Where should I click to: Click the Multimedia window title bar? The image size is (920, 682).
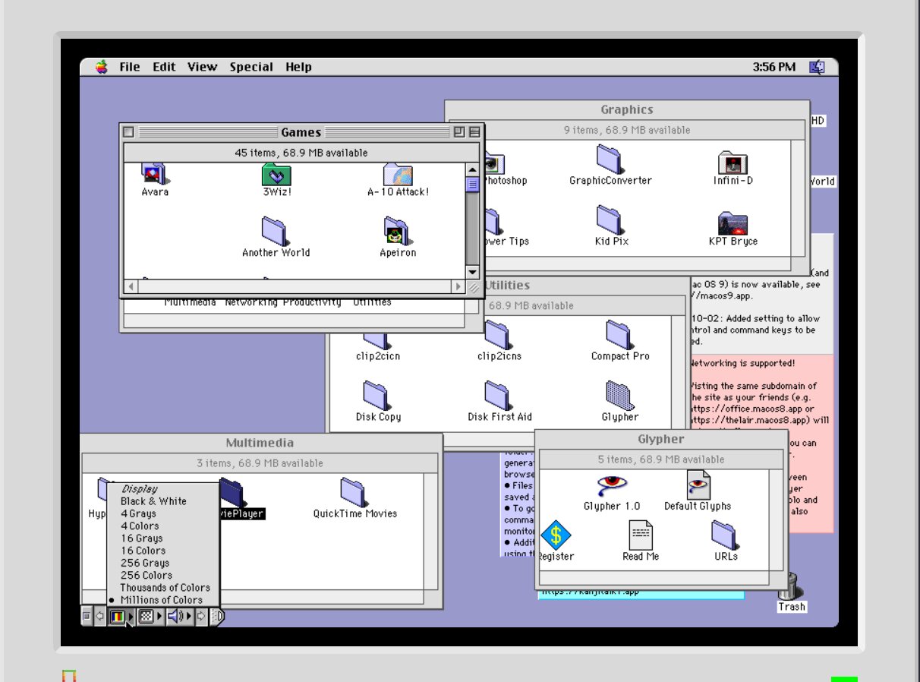260,443
